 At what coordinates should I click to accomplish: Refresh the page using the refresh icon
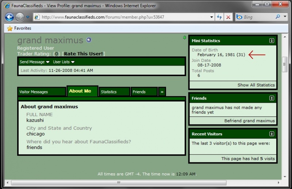[x=219, y=17]
